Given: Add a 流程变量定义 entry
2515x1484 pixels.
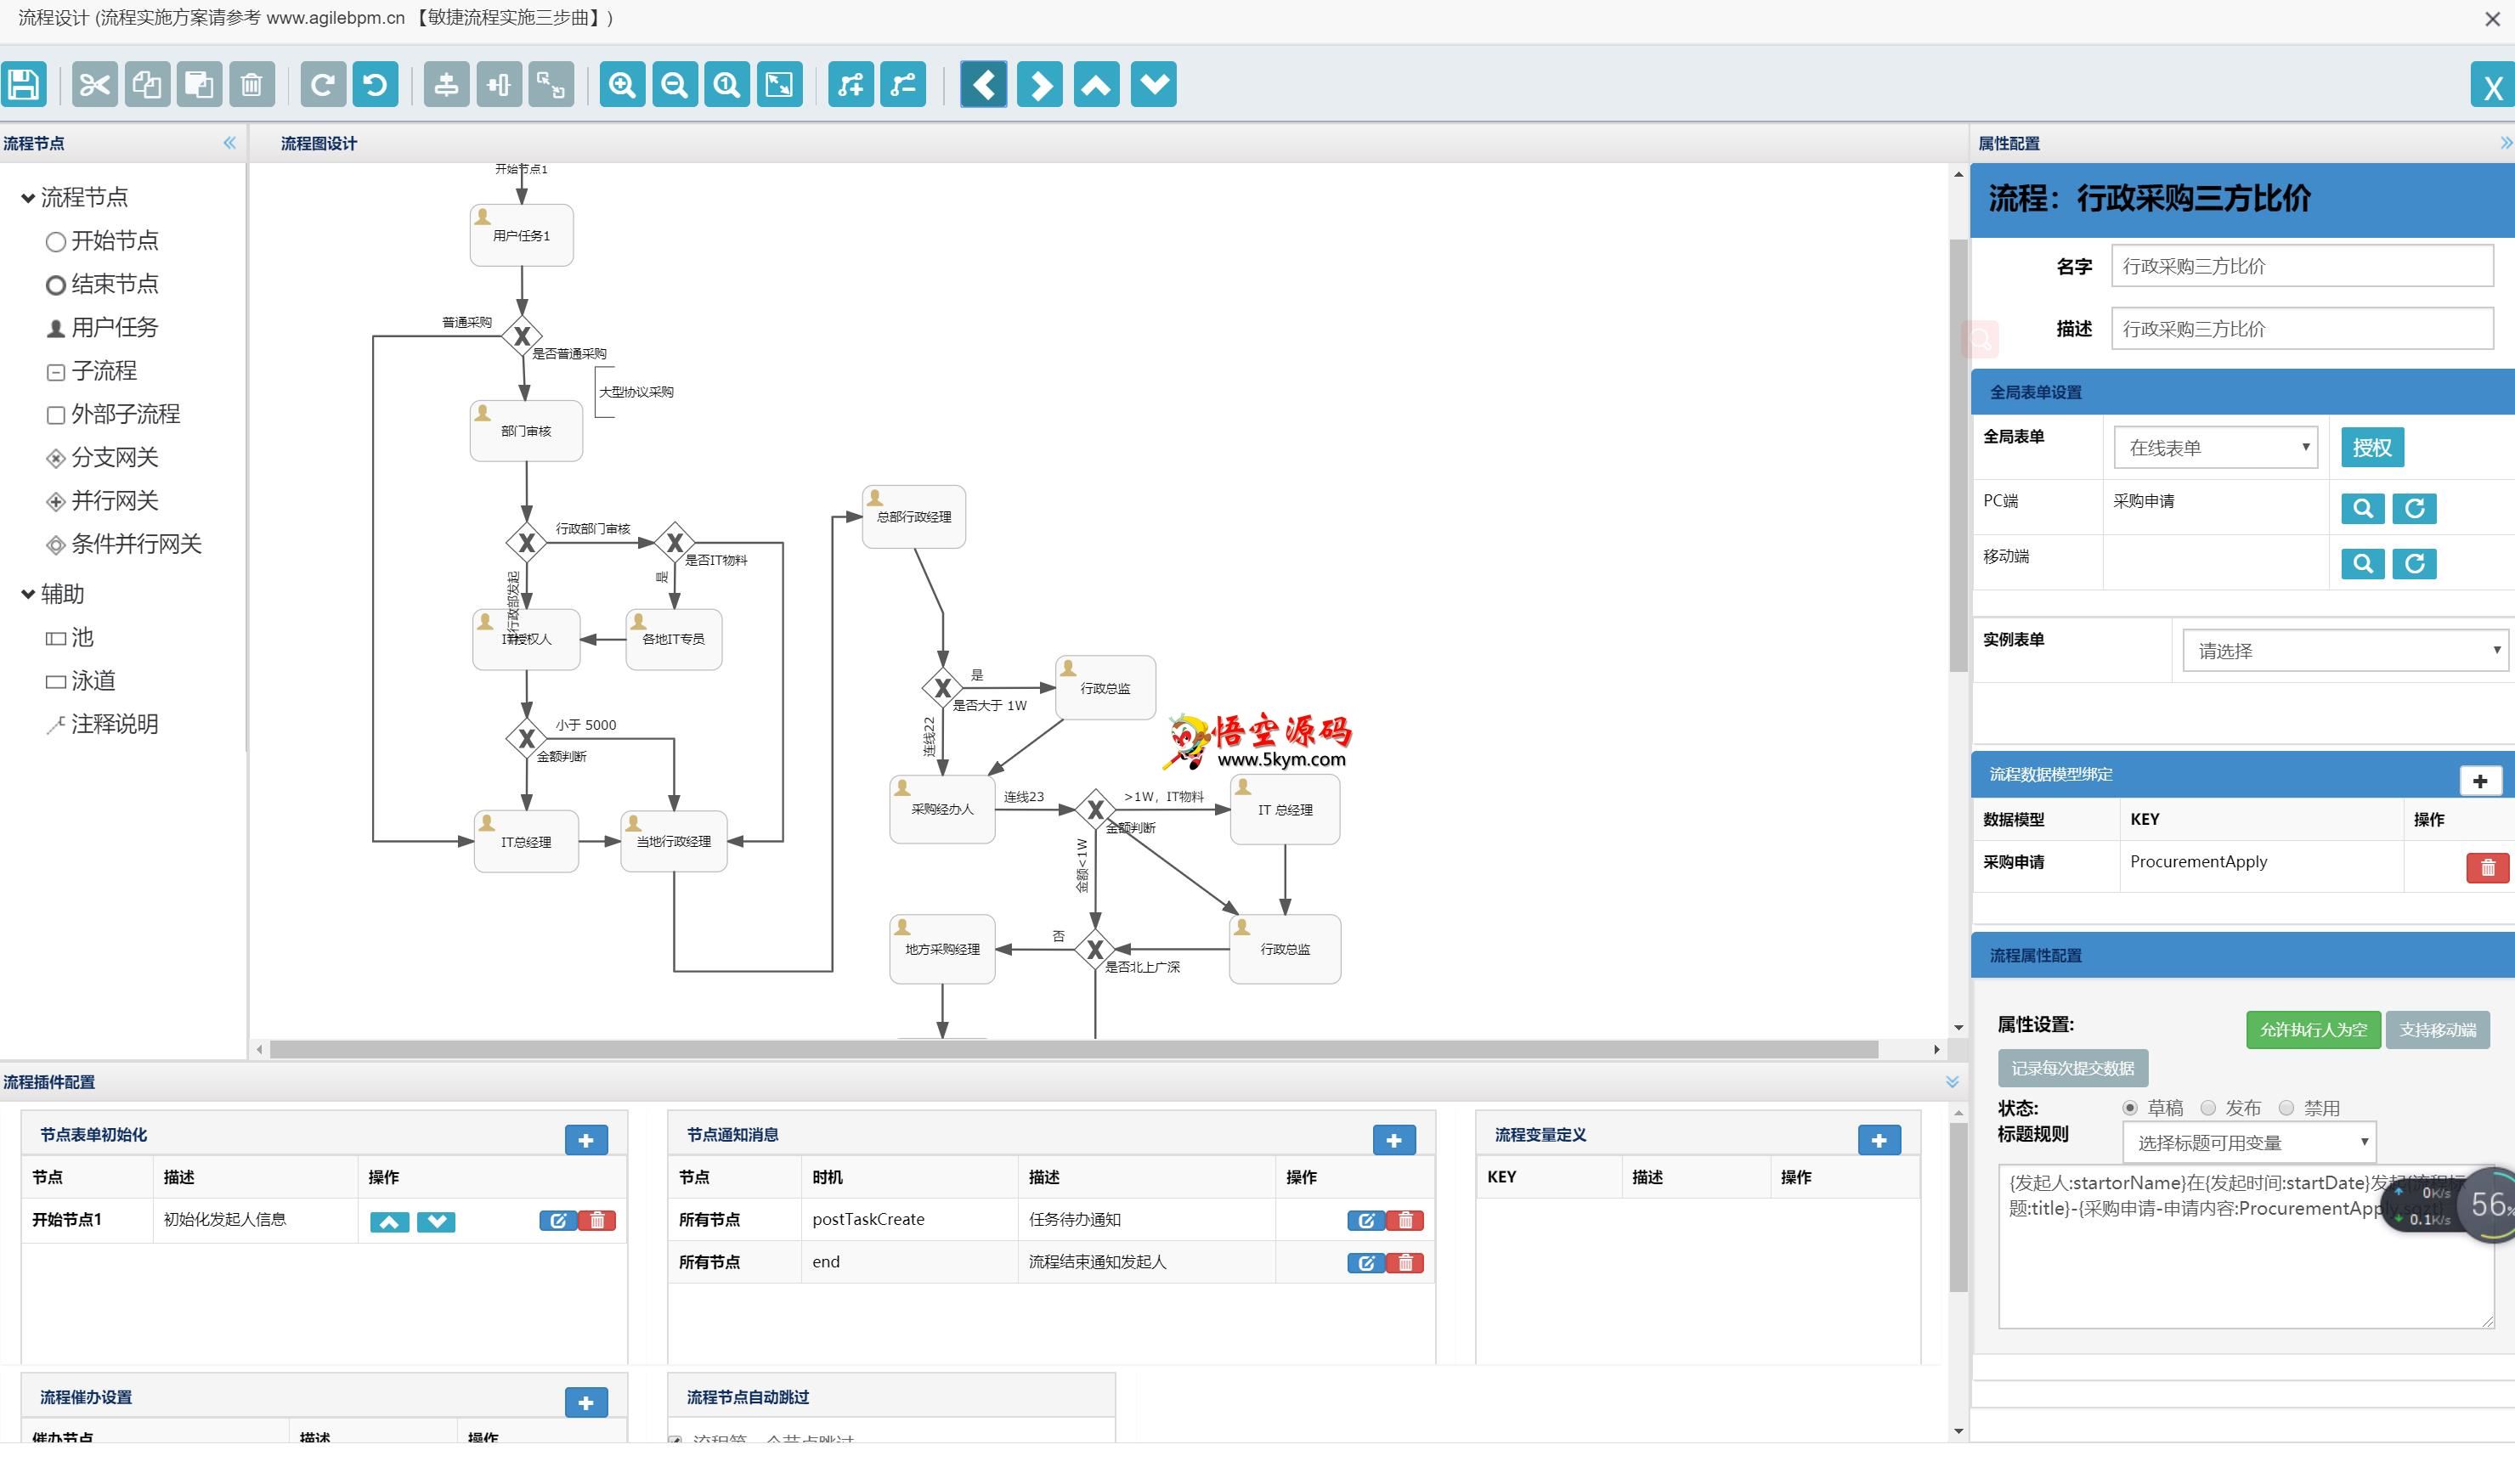Looking at the screenshot, I should (1879, 1140).
